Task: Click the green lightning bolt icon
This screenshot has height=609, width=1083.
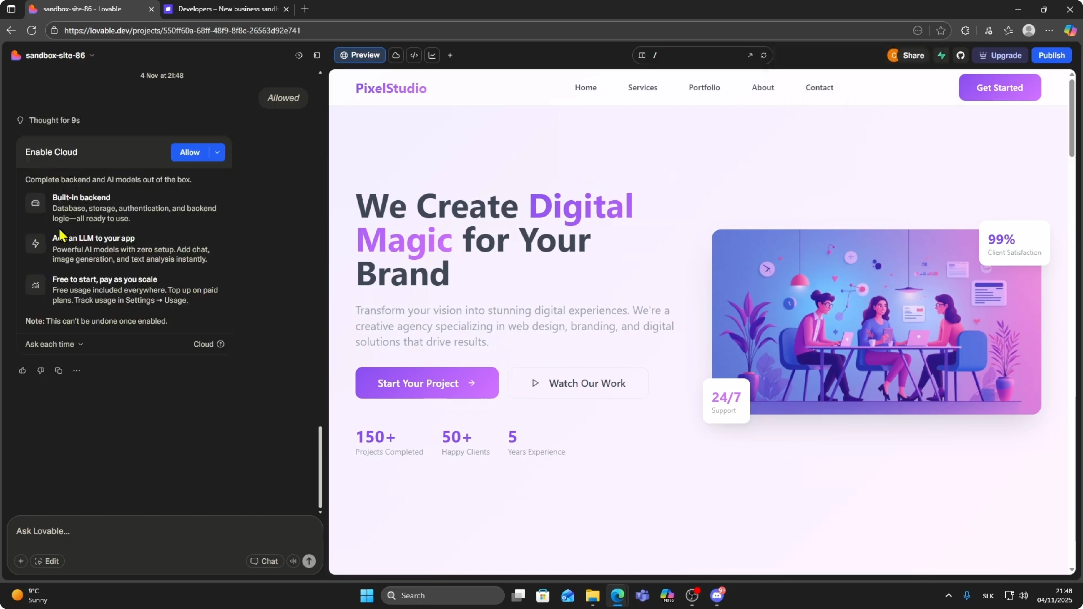Action: [x=941, y=55]
